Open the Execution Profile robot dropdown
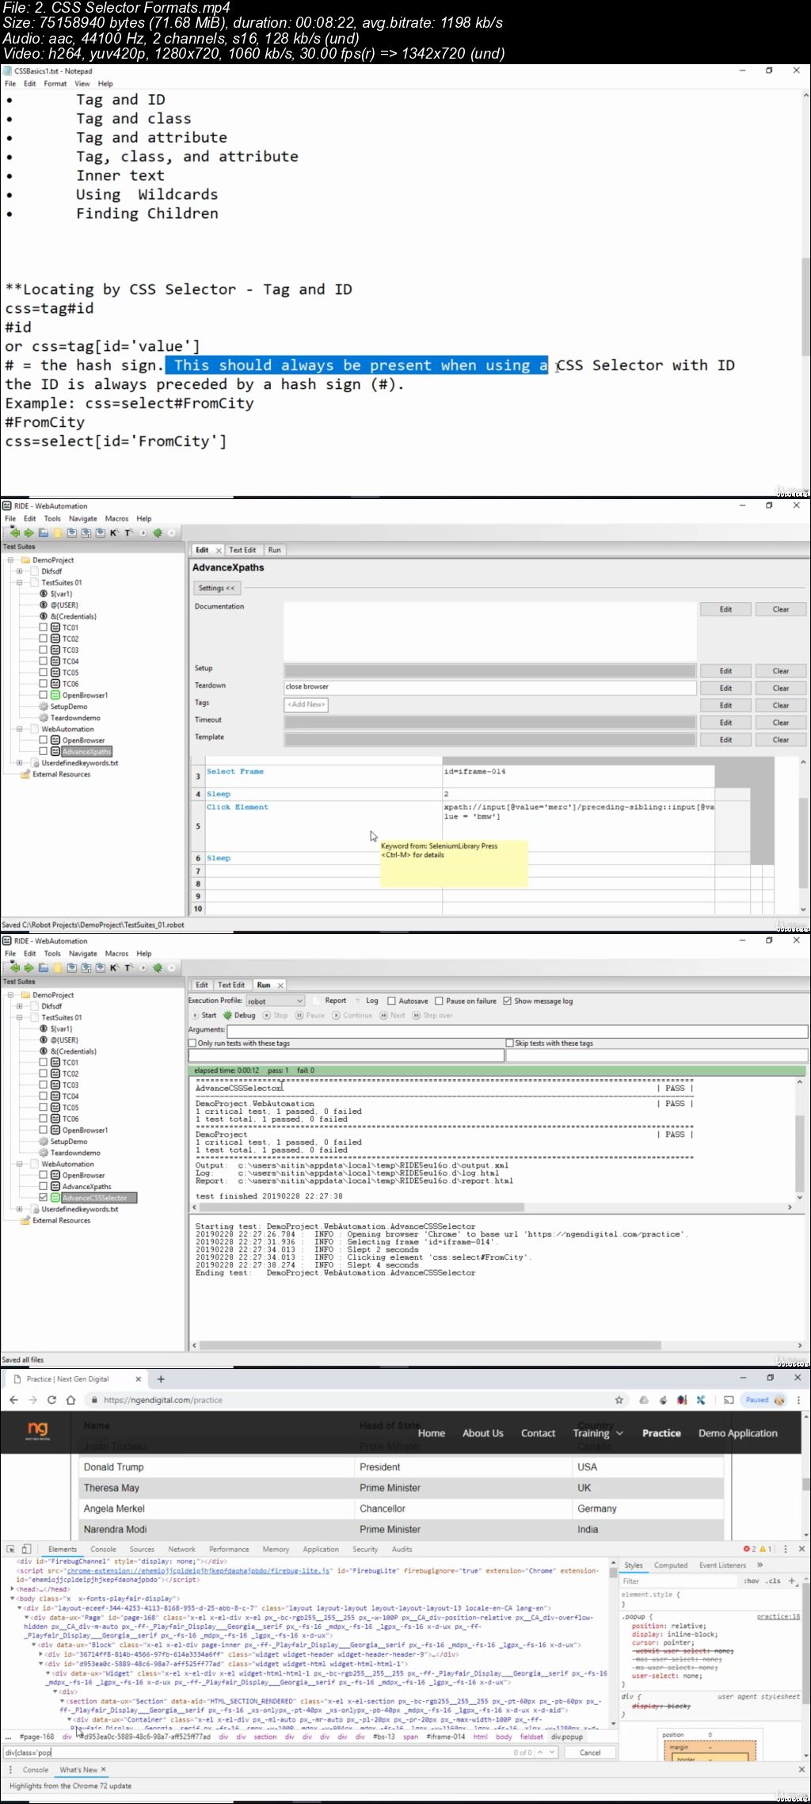 (x=275, y=1001)
